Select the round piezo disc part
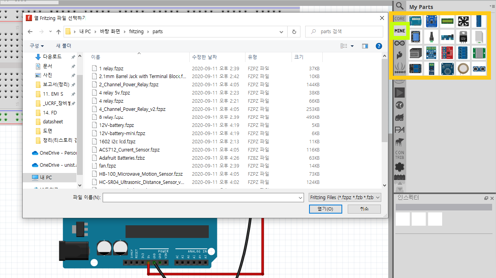Viewport: 496px width, 278px height. [x=464, y=69]
